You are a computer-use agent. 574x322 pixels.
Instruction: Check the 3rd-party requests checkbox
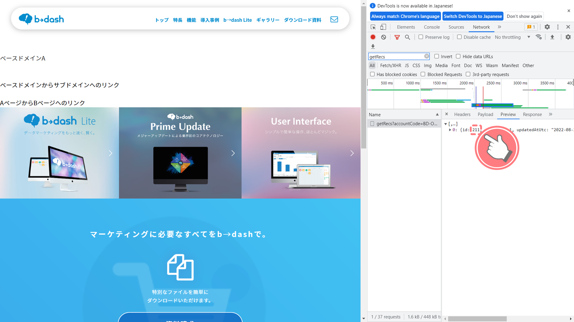pos(468,74)
